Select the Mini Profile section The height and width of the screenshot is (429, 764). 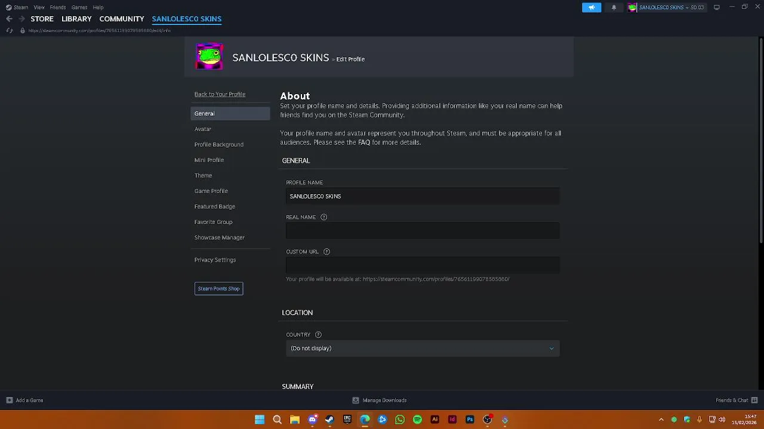click(x=209, y=160)
